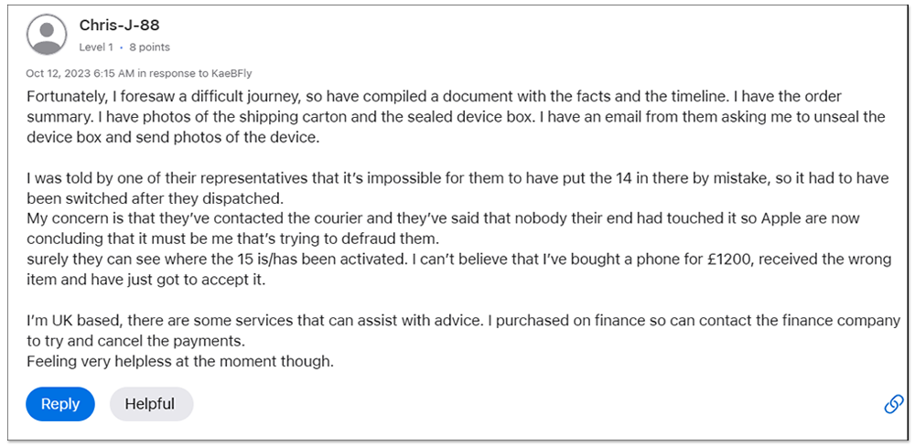Click the line 'been switched after they dispatched.'
915x446 pixels.
[155, 198]
